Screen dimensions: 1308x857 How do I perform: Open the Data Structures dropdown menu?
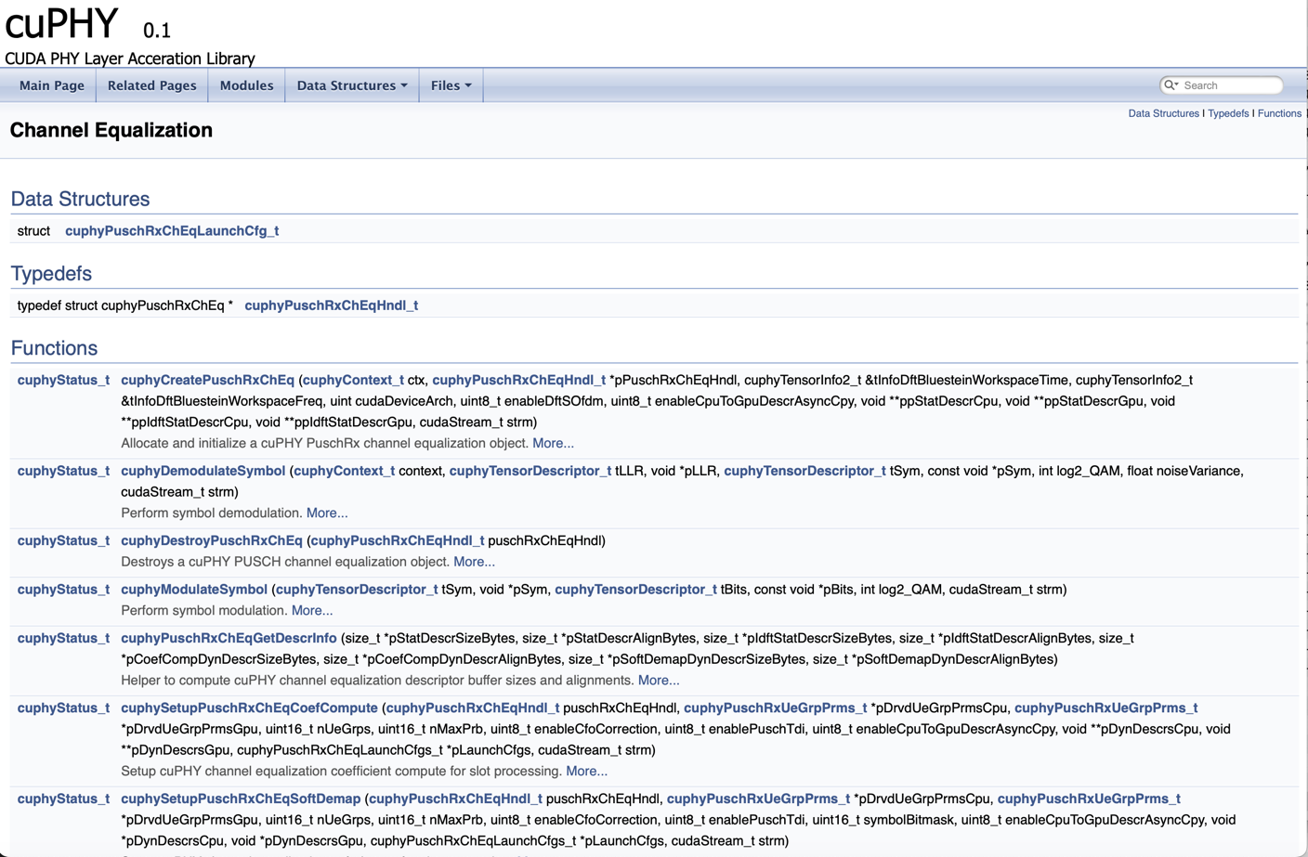(350, 84)
